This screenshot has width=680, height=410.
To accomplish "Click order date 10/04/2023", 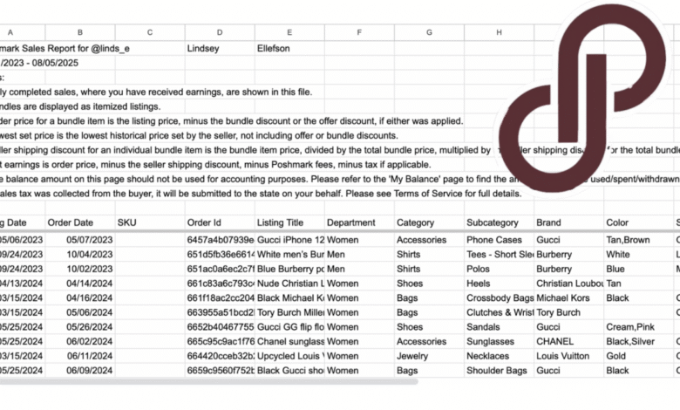I will coord(80,254).
